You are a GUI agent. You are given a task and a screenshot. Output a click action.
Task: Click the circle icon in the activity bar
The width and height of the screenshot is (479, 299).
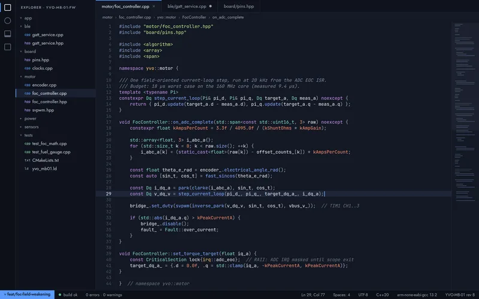(x=8, y=20)
